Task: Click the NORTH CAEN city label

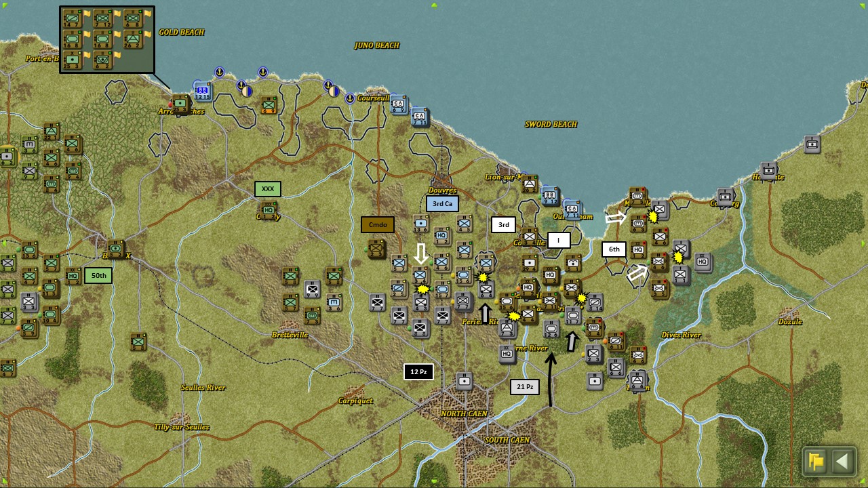Action: coord(465,413)
